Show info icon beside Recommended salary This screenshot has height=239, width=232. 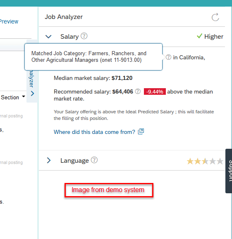pyautogui.click(x=138, y=91)
